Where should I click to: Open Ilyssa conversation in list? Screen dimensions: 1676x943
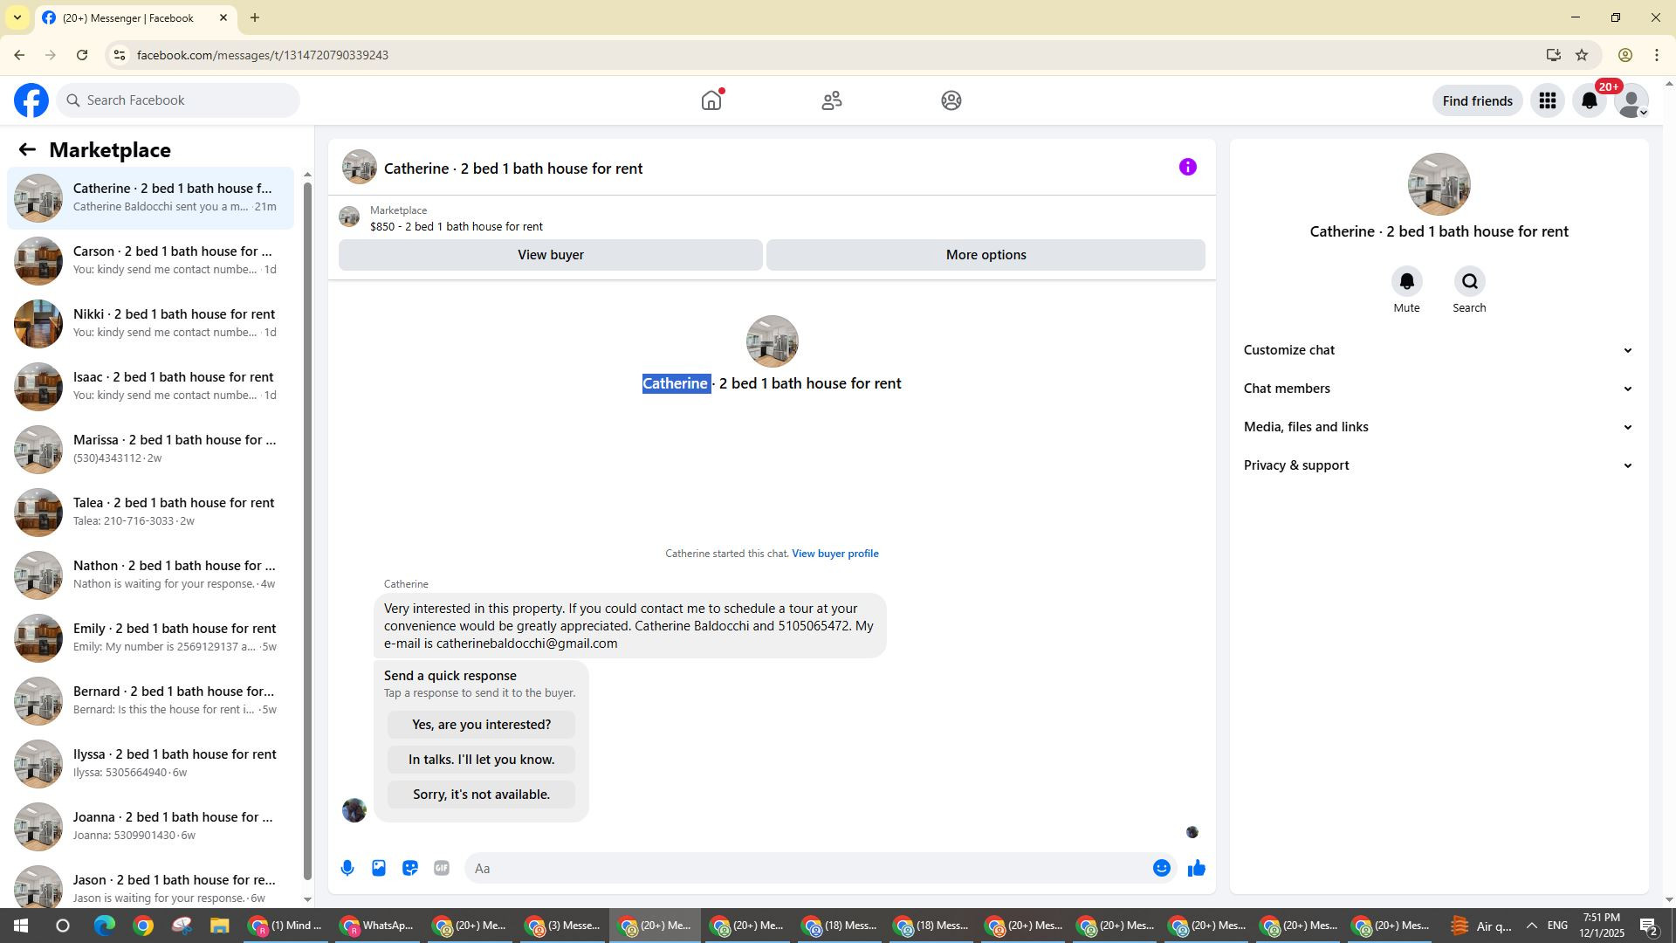click(150, 764)
